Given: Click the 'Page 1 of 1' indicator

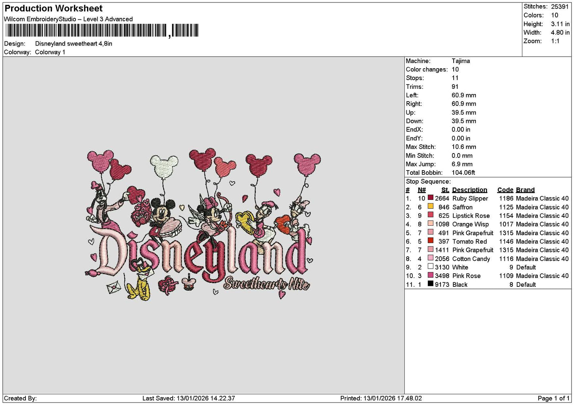Looking at the screenshot, I should click(553, 398).
